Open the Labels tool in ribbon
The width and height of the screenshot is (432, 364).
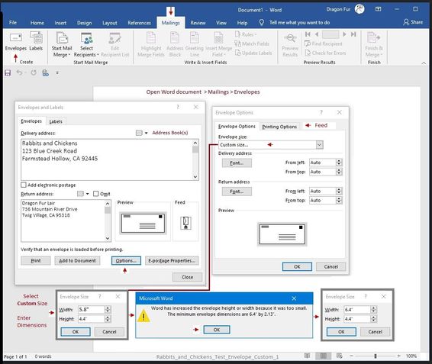pyautogui.click(x=36, y=42)
